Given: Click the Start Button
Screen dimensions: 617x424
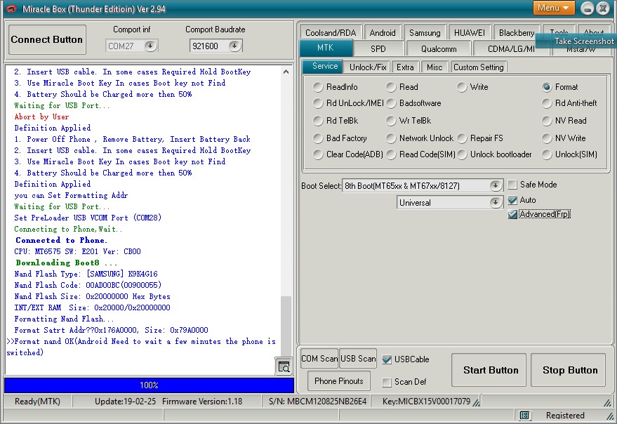Looking at the screenshot, I should (490, 370).
